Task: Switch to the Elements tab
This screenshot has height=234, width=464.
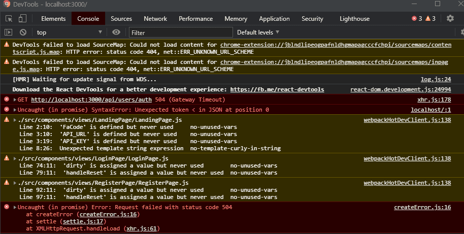Action: click(53, 19)
